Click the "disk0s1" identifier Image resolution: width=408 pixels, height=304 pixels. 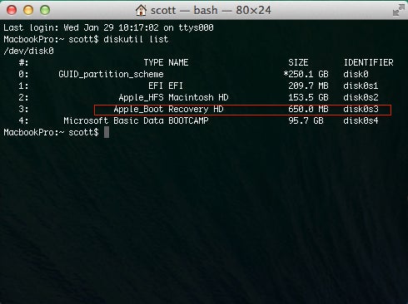[x=361, y=86]
